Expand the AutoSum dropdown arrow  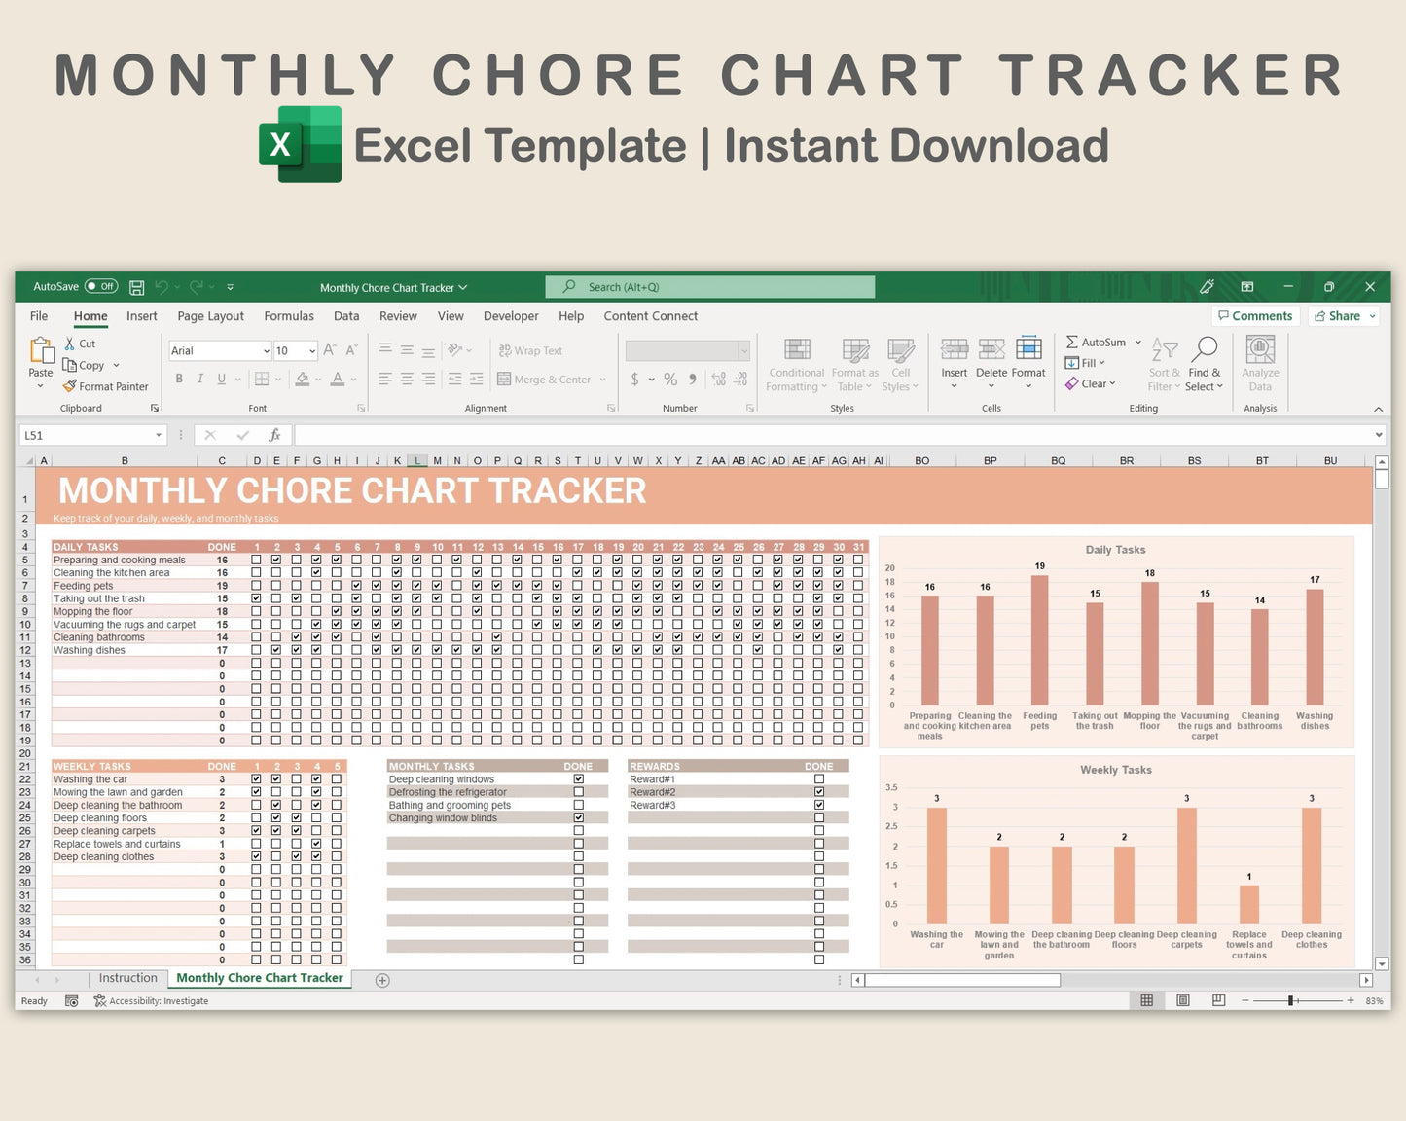(1138, 343)
